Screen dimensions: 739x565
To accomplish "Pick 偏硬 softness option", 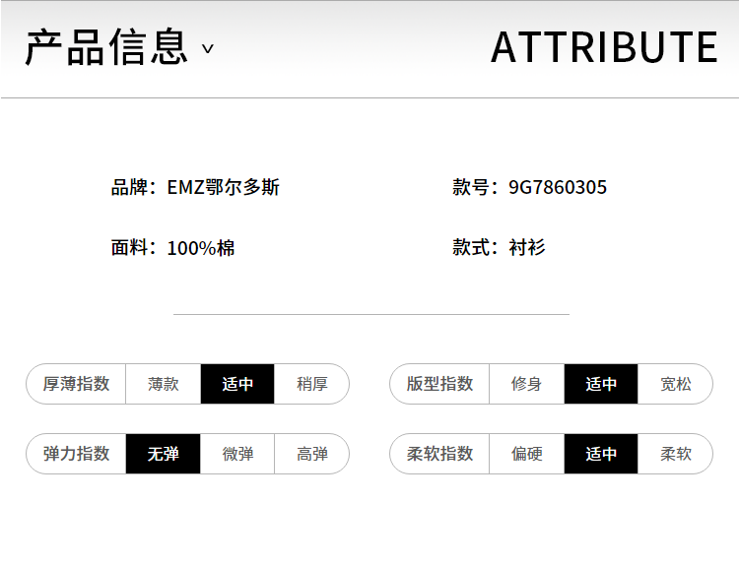I will pos(526,454).
